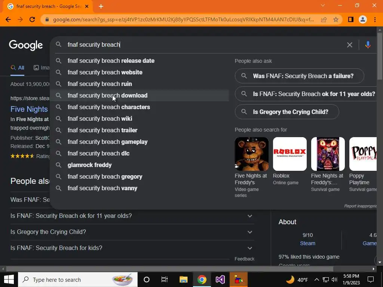383x287 pixels.
Task: Click the volume speaker icon in system tray
Action: click(334, 280)
